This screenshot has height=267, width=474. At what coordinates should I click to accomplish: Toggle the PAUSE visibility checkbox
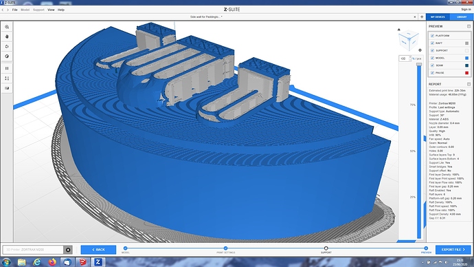432,73
